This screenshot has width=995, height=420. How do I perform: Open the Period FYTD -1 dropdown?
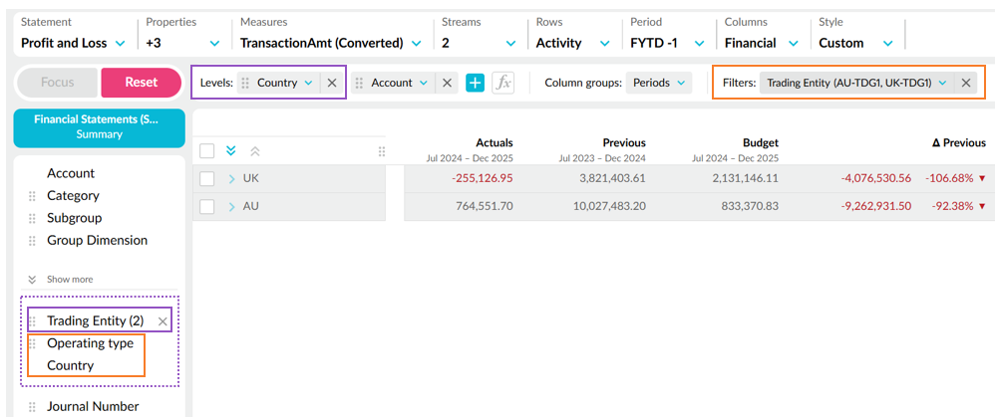(x=667, y=43)
